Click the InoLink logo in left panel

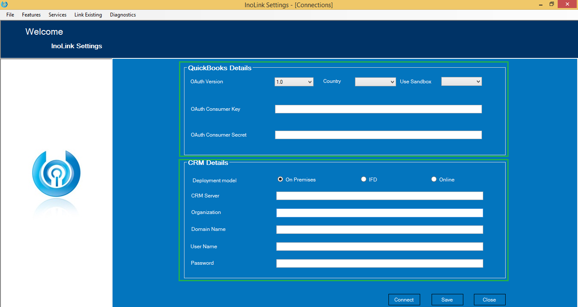[x=56, y=173]
